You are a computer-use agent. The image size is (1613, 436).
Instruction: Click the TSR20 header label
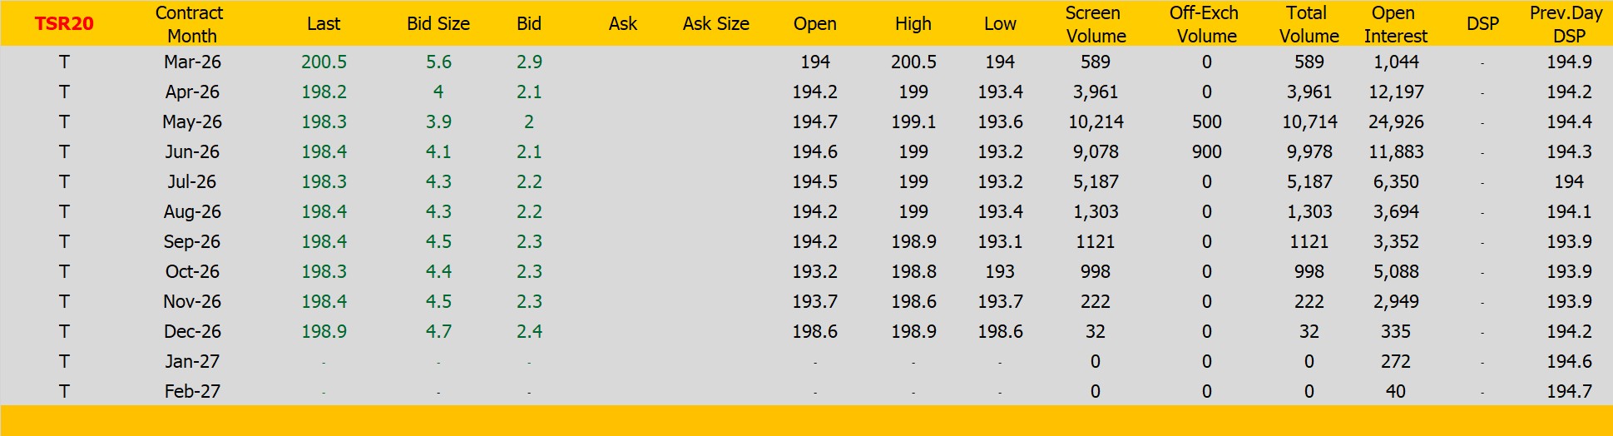tap(64, 24)
